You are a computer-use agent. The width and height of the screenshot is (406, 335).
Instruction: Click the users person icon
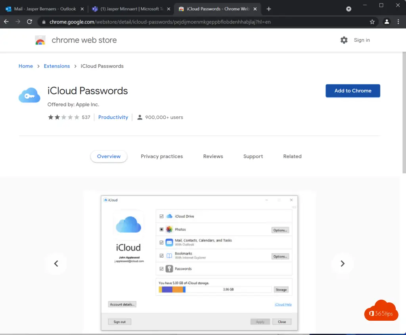[x=140, y=117]
